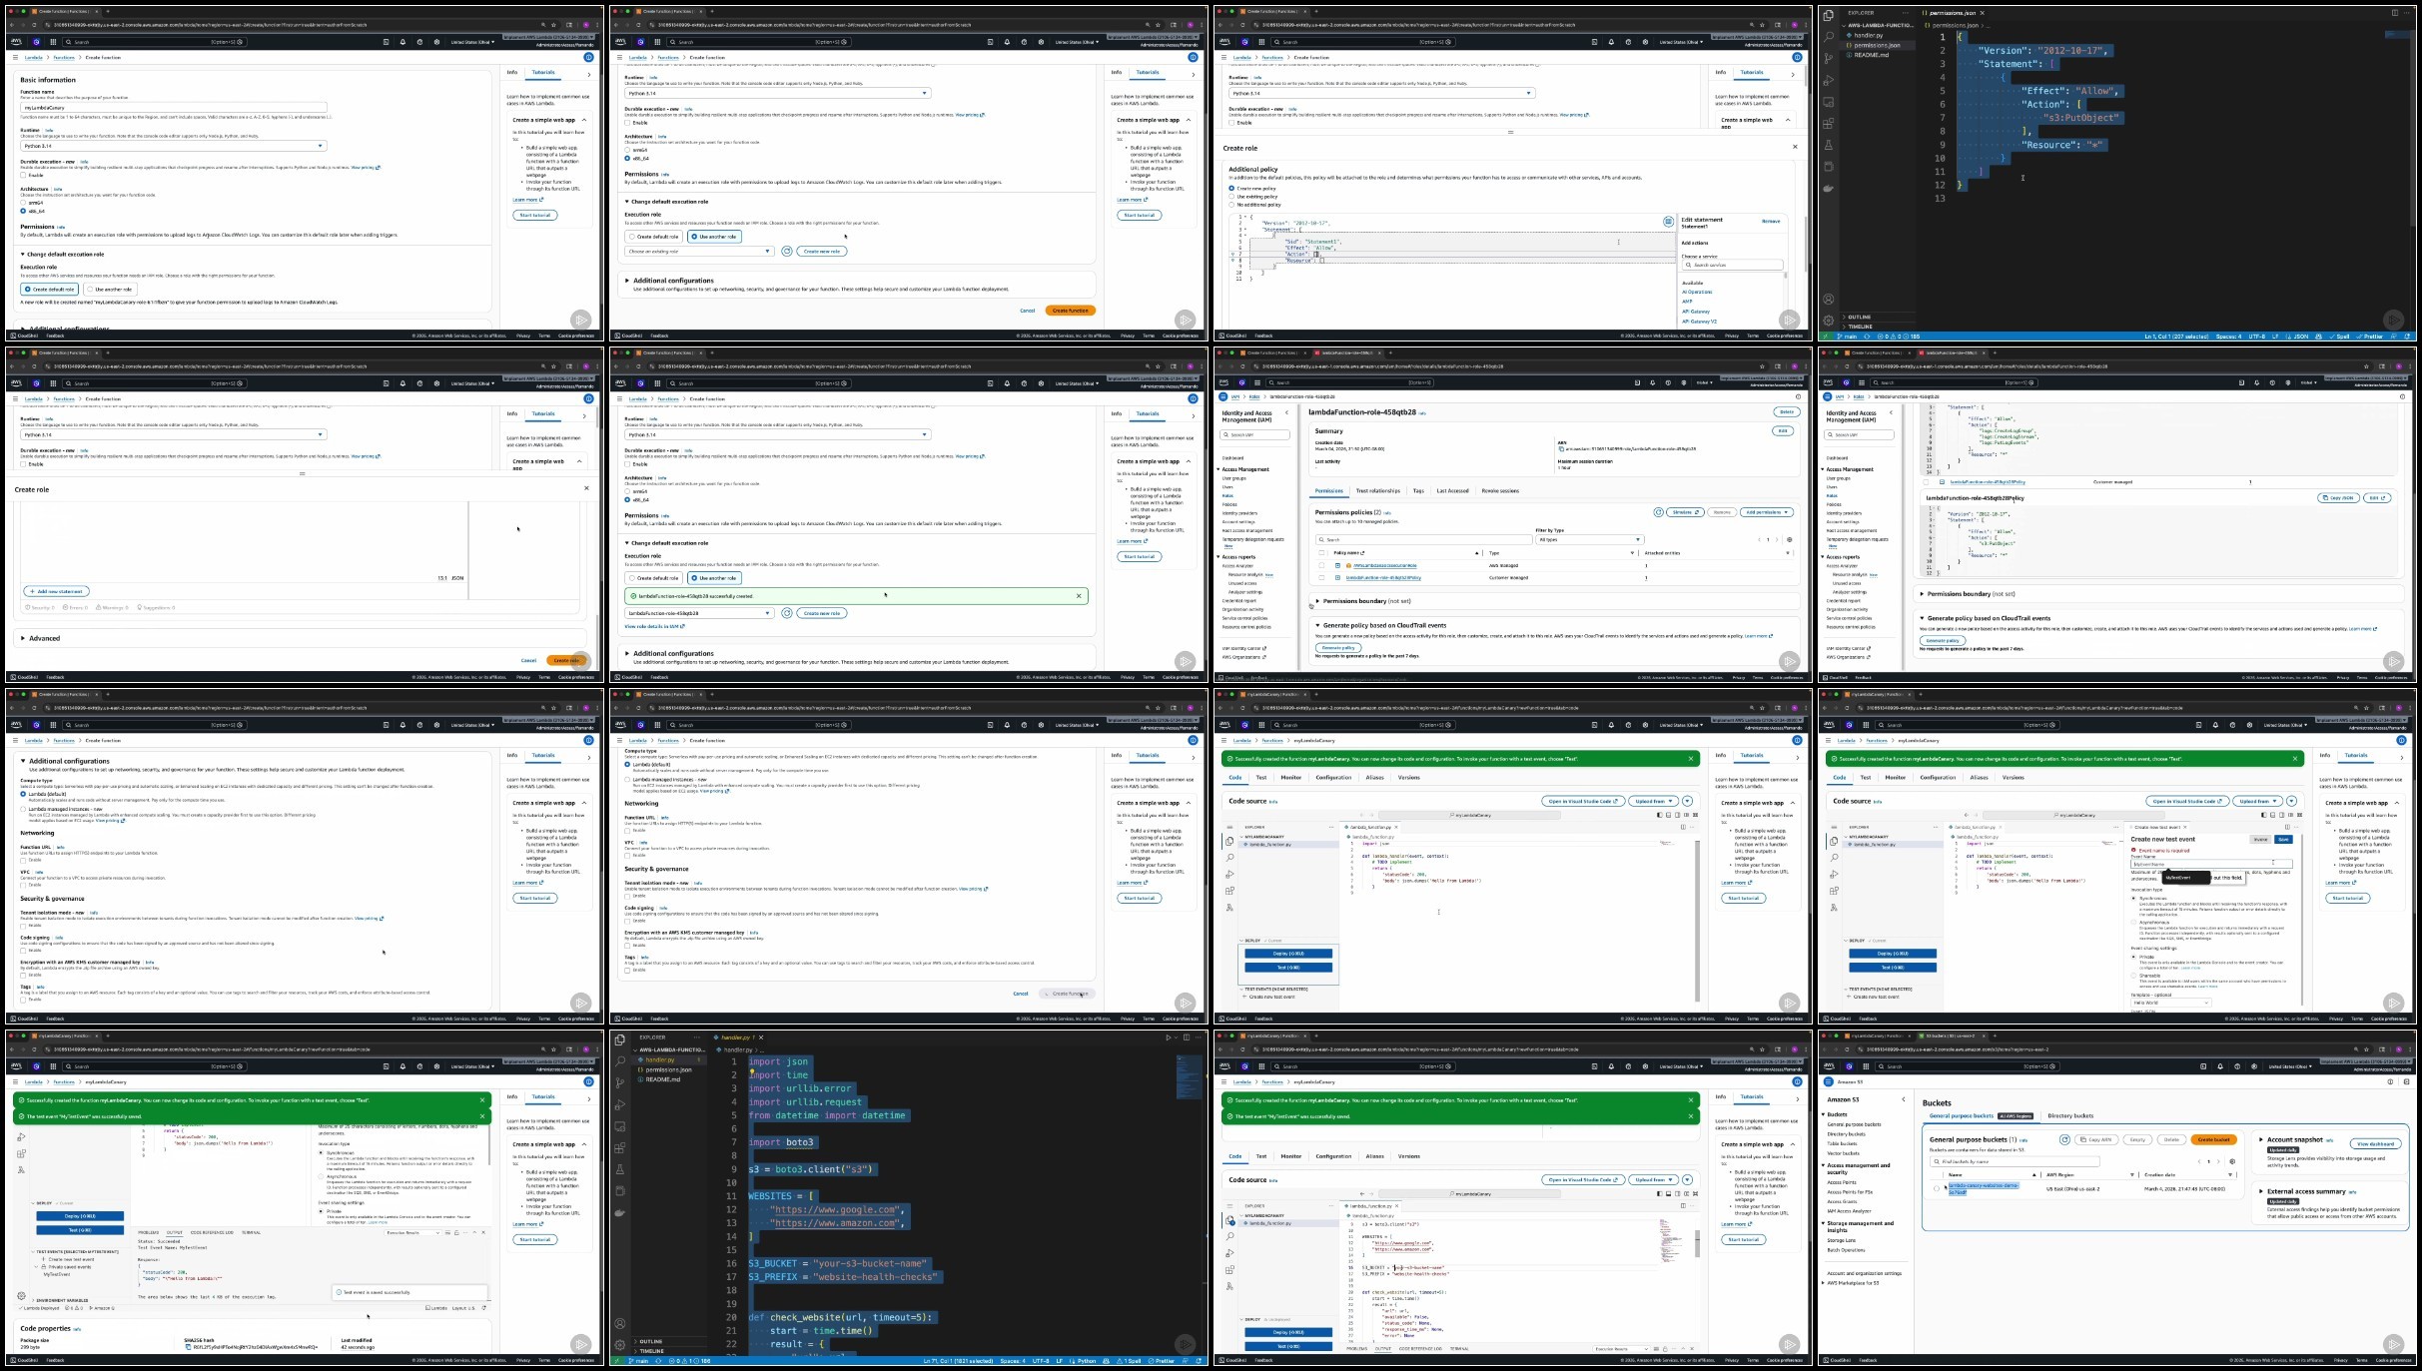Collapse the Amazon S3 navigation sidebar
The height and width of the screenshot is (1371, 2422).
tap(1904, 1099)
